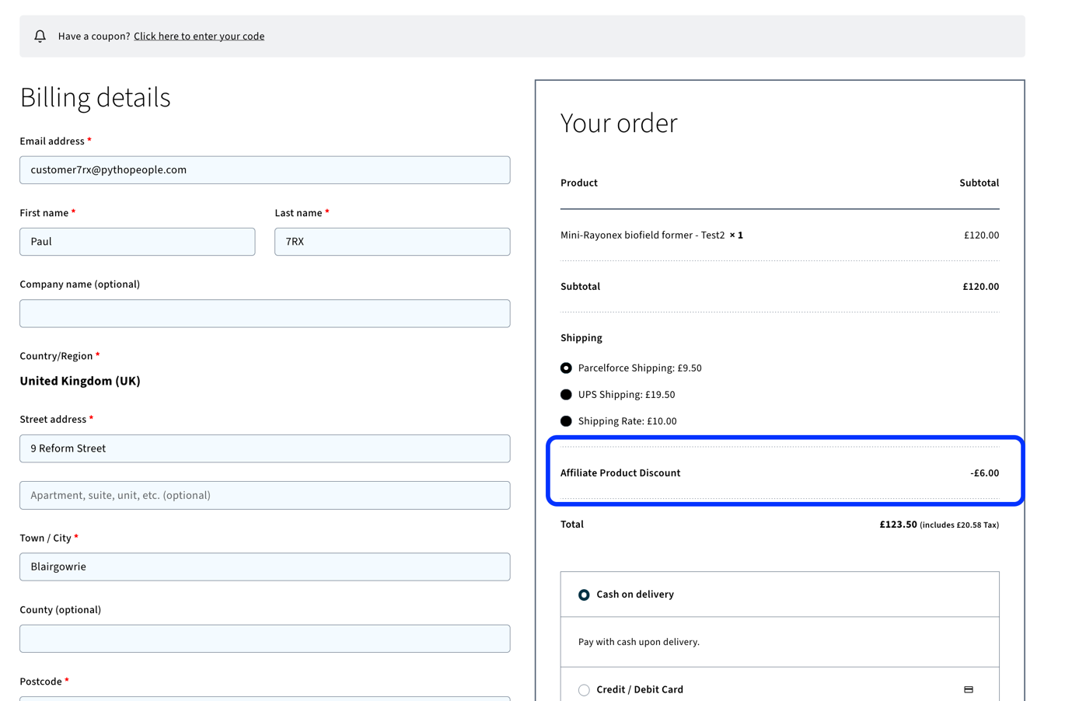Click the Street address field
1072x701 pixels.
click(x=265, y=448)
